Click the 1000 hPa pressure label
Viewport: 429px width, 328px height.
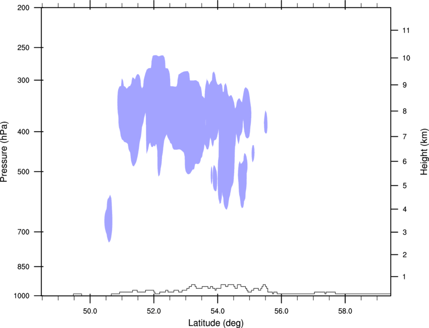pos(22,296)
